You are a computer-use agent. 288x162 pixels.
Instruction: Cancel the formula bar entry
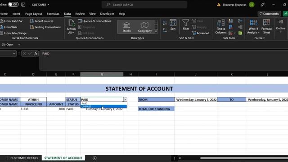tap(24, 54)
